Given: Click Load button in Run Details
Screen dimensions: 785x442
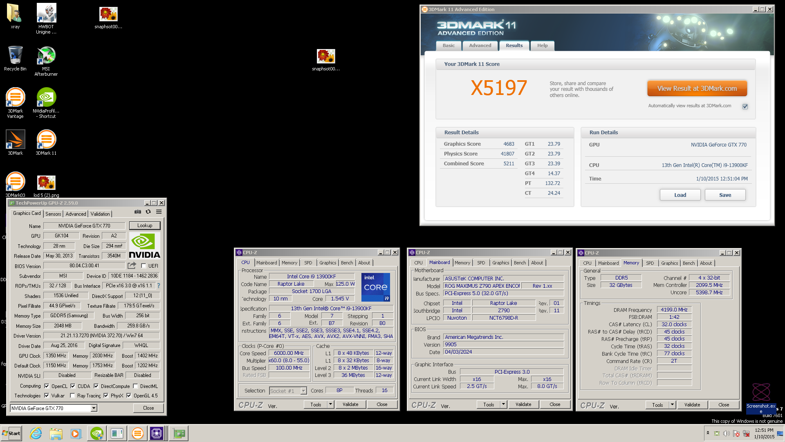Looking at the screenshot, I should tap(680, 195).
